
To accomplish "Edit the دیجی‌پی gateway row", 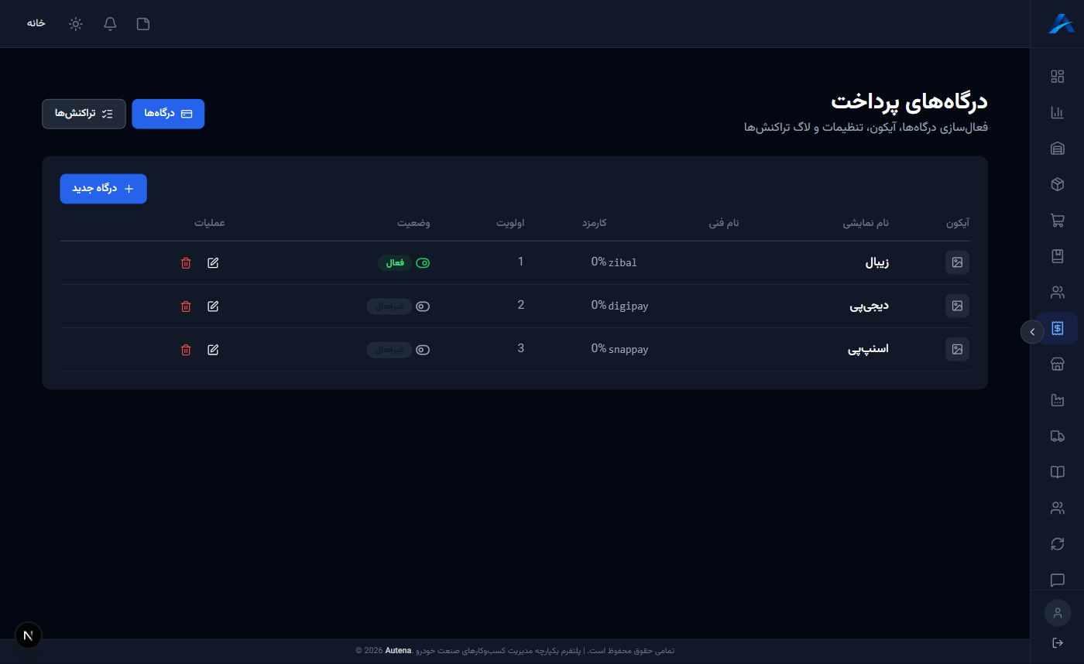I will pyautogui.click(x=213, y=306).
